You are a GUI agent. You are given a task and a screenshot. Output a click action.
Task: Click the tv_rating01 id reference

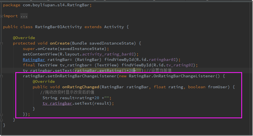tap(180, 65)
